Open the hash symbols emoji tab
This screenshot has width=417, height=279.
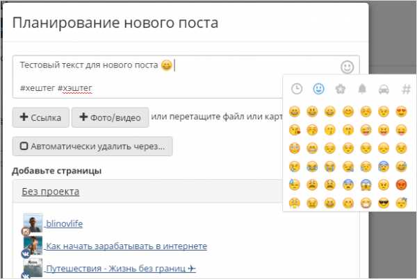coord(406,89)
